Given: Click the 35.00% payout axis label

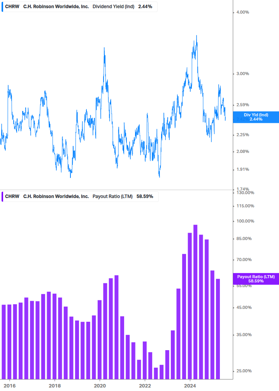Looking at the screenshot, I should pos(244,335).
